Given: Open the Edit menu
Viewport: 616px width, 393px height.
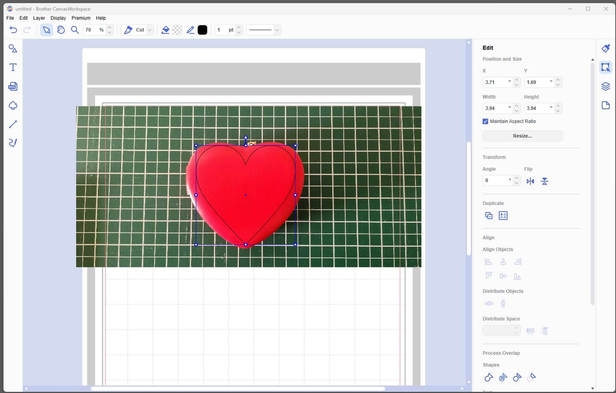Looking at the screenshot, I should [24, 18].
